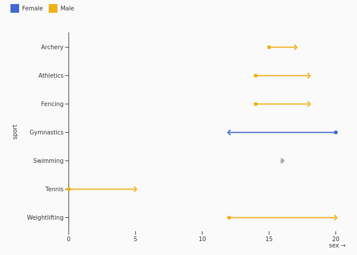Select the Gymnastics axis label

tap(46, 133)
